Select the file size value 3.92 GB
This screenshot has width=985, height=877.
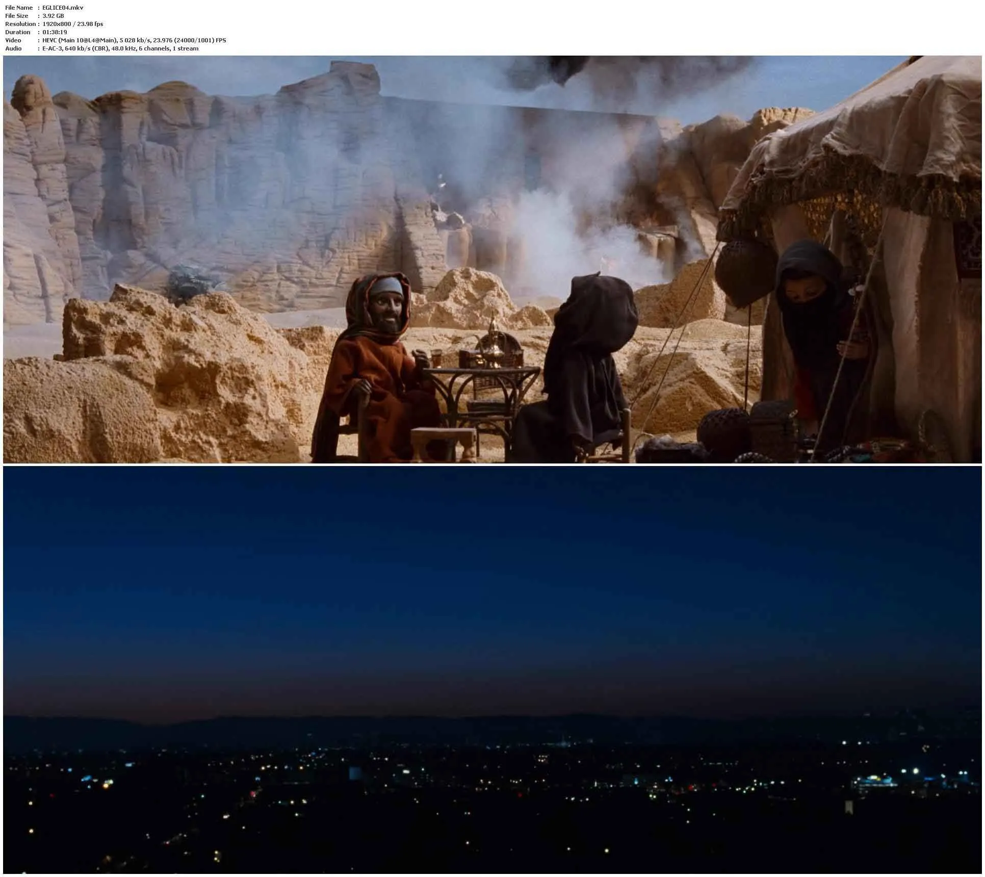pyautogui.click(x=53, y=16)
